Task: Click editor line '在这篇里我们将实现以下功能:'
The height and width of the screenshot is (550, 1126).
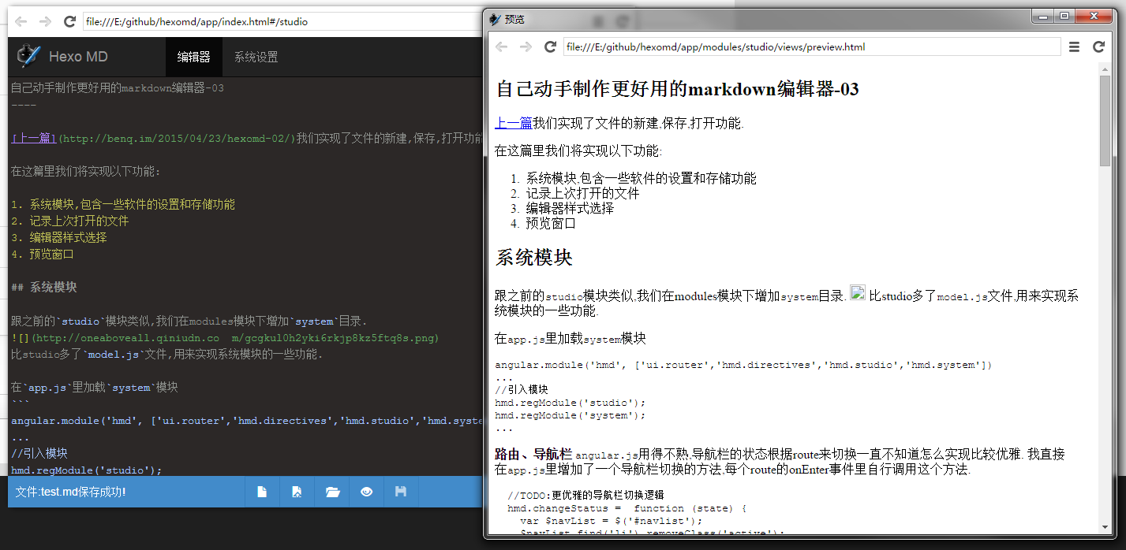Action: 86,171
